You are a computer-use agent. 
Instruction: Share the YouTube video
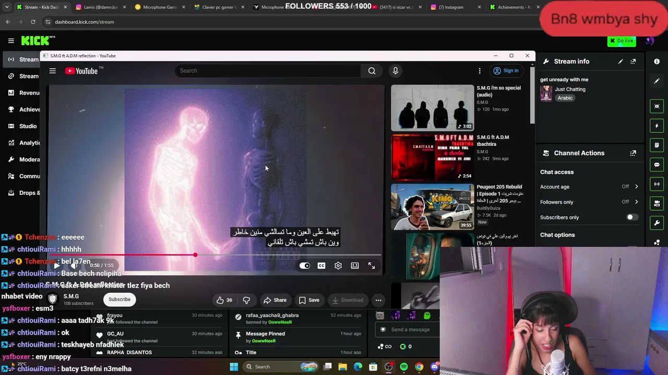point(275,300)
